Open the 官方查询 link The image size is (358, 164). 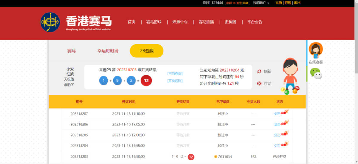tap(175, 74)
